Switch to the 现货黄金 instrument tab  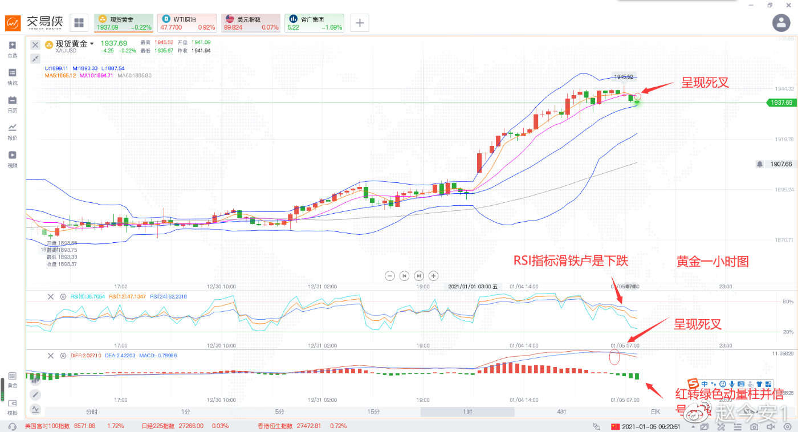[124, 23]
